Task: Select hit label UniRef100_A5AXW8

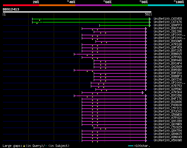Action: click(168, 140)
